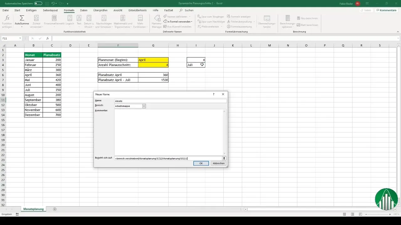Click the insert function fx beside the formula bar
The height and width of the screenshot is (225, 401).
coord(48,38)
